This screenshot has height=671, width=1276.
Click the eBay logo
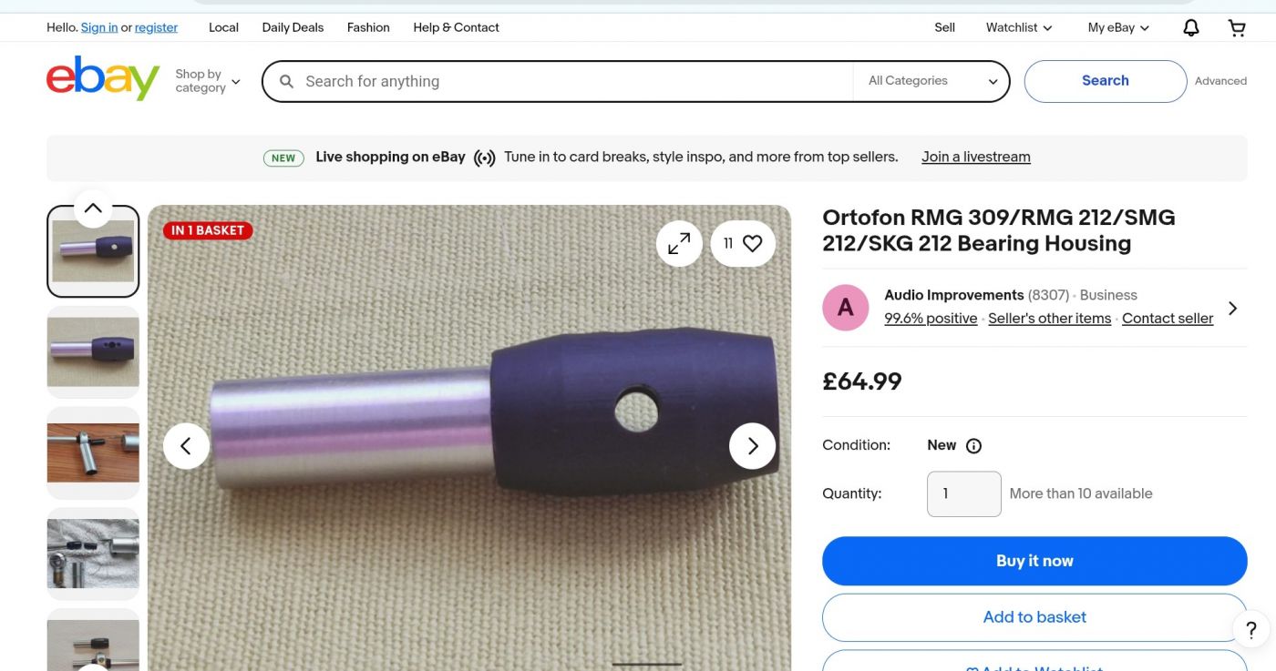click(103, 79)
